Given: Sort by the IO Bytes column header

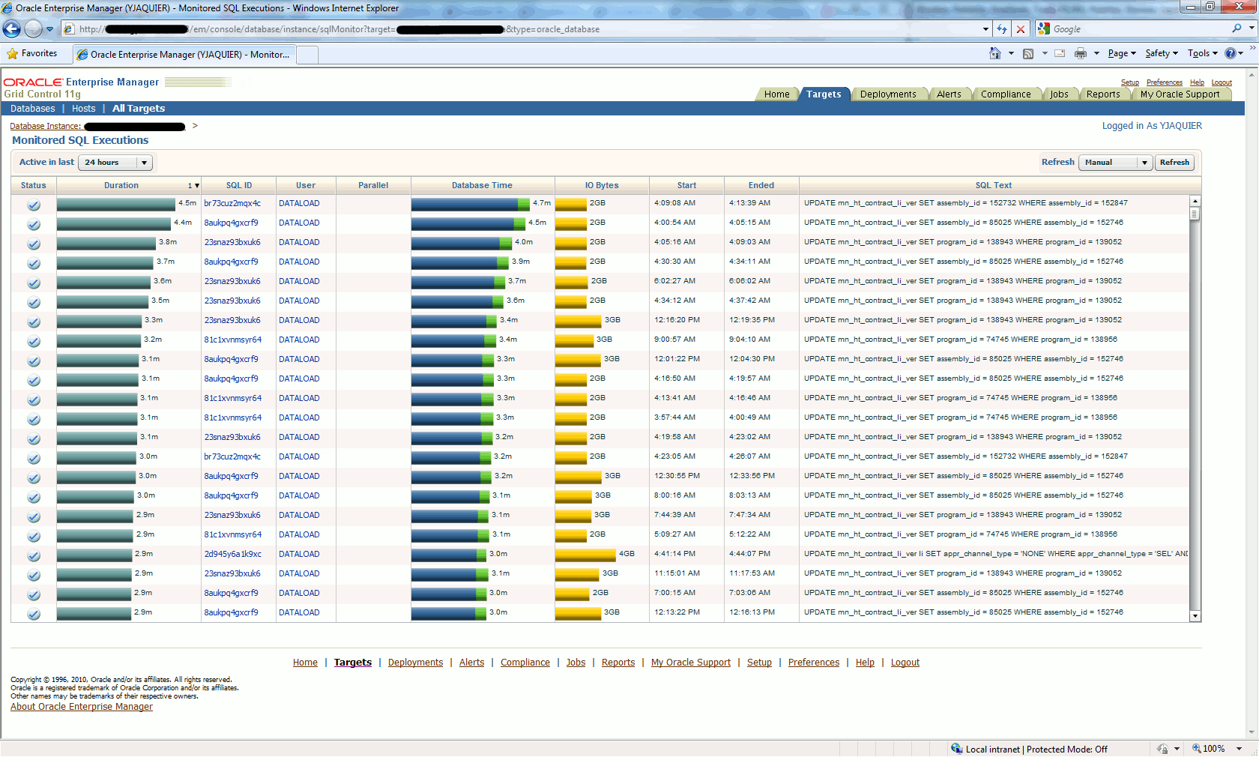Looking at the screenshot, I should click(602, 185).
